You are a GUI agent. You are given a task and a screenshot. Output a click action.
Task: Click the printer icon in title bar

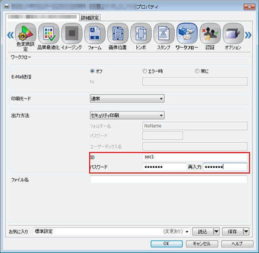[7, 7]
